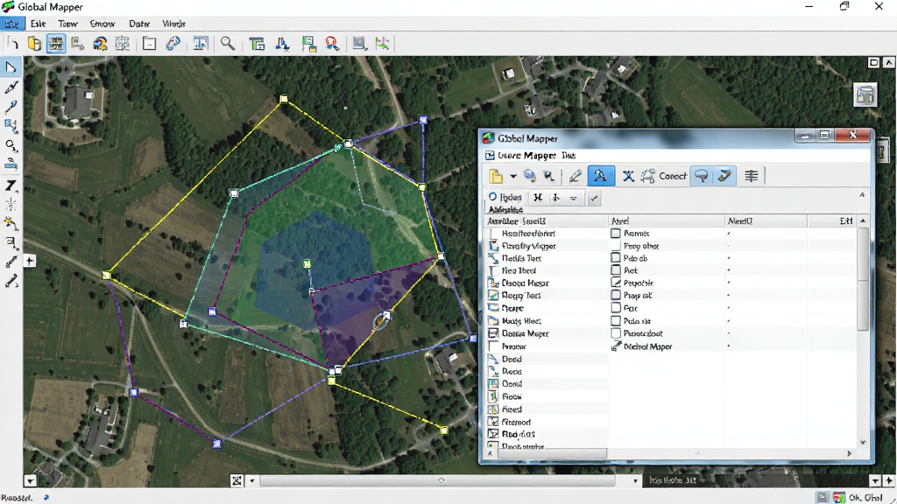Check the 'Peroodoot' checkbox in dialog list

tap(616, 333)
